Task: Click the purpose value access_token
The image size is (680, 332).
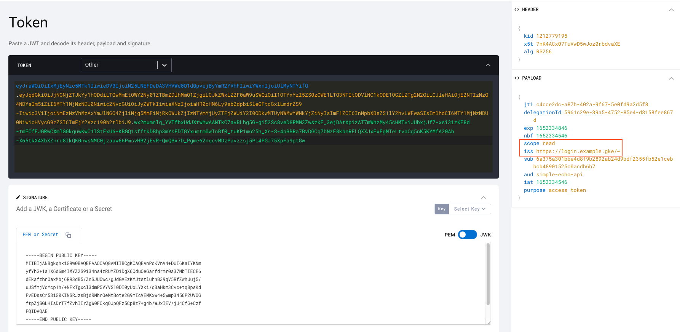Action: [x=567, y=190]
